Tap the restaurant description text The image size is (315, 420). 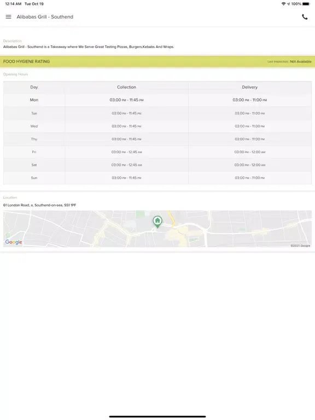pos(89,47)
